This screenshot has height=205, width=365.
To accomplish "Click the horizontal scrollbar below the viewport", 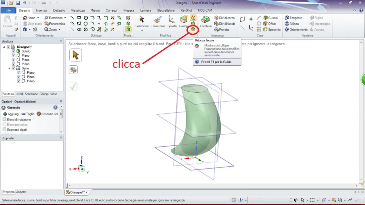I will [212, 185].
